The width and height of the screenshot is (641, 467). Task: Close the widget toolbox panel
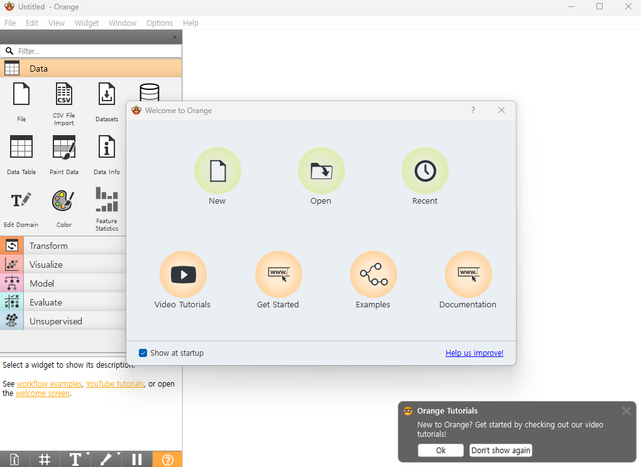pos(175,37)
